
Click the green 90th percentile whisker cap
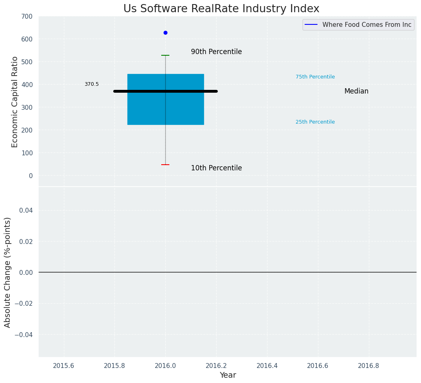pos(165,55)
